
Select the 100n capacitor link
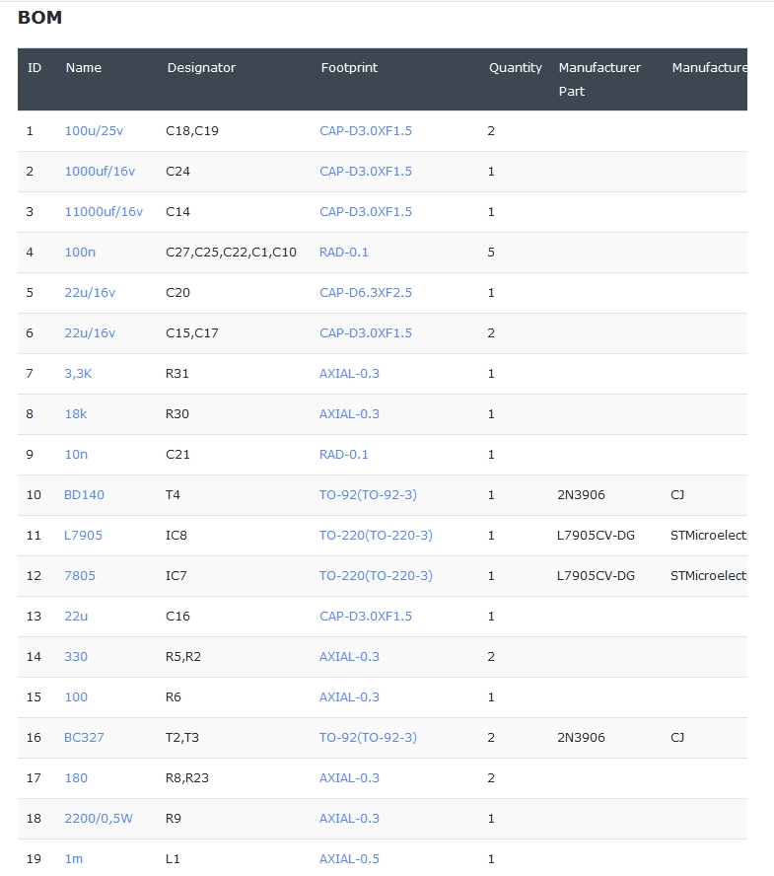tap(80, 252)
